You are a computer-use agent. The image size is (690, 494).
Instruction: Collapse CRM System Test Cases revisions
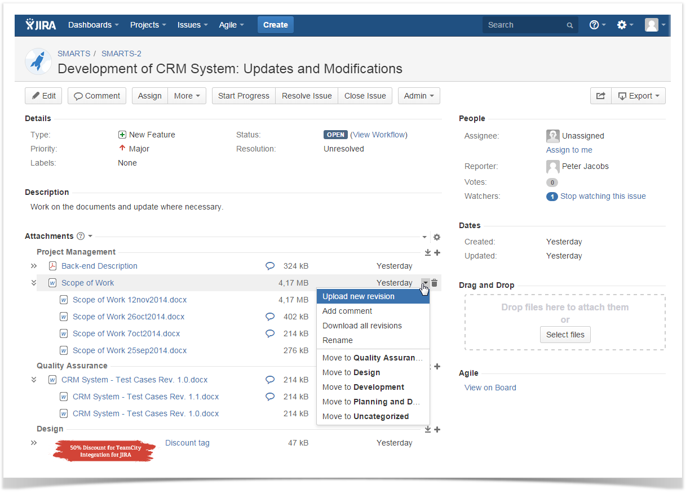(34, 380)
